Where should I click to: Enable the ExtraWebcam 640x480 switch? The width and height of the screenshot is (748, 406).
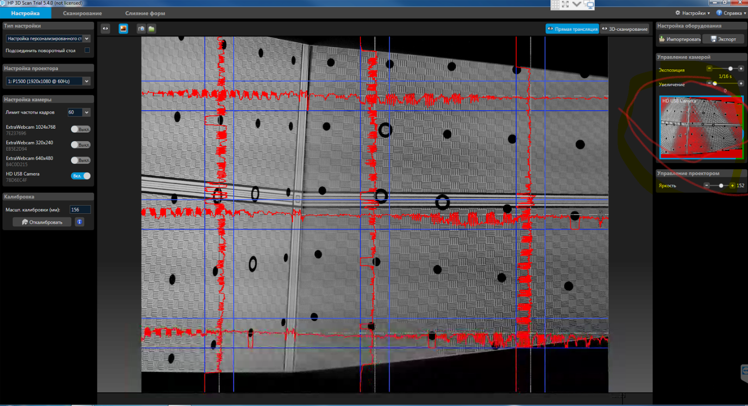pyautogui.click(x=80, y=161)
